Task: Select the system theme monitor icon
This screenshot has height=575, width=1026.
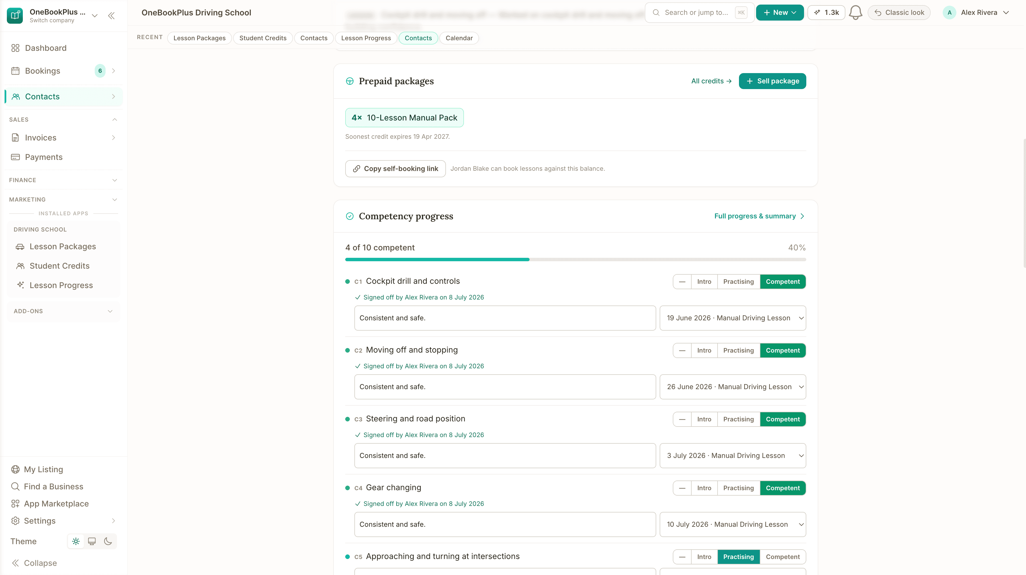Action: click(x=92, y=541)
